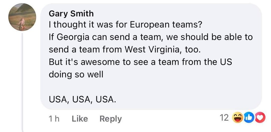Click the laughing Haha reaction emoji

[237, 118]
